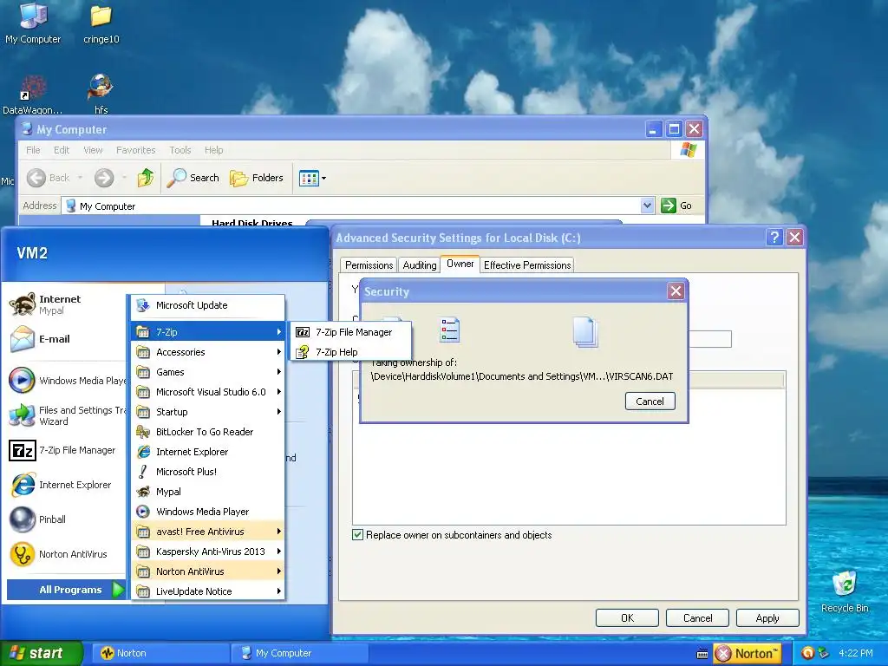Launch Windows Media Player from All Programs
888x666 pixels.
[208, 512]
